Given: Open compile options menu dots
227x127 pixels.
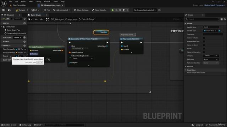Looking at the screenshot, I should pos(28,10).
